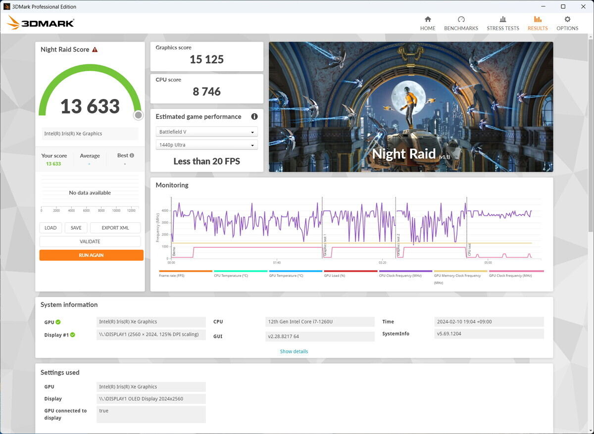Maximize the 3DMark window
The width and height of the screenshot is (594, 434).
click(x=563, y=6)
